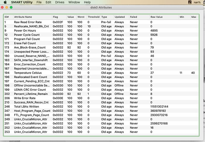Click raw value 2930073216
This screenshot has height=142, width=205.
coord(159,115)
